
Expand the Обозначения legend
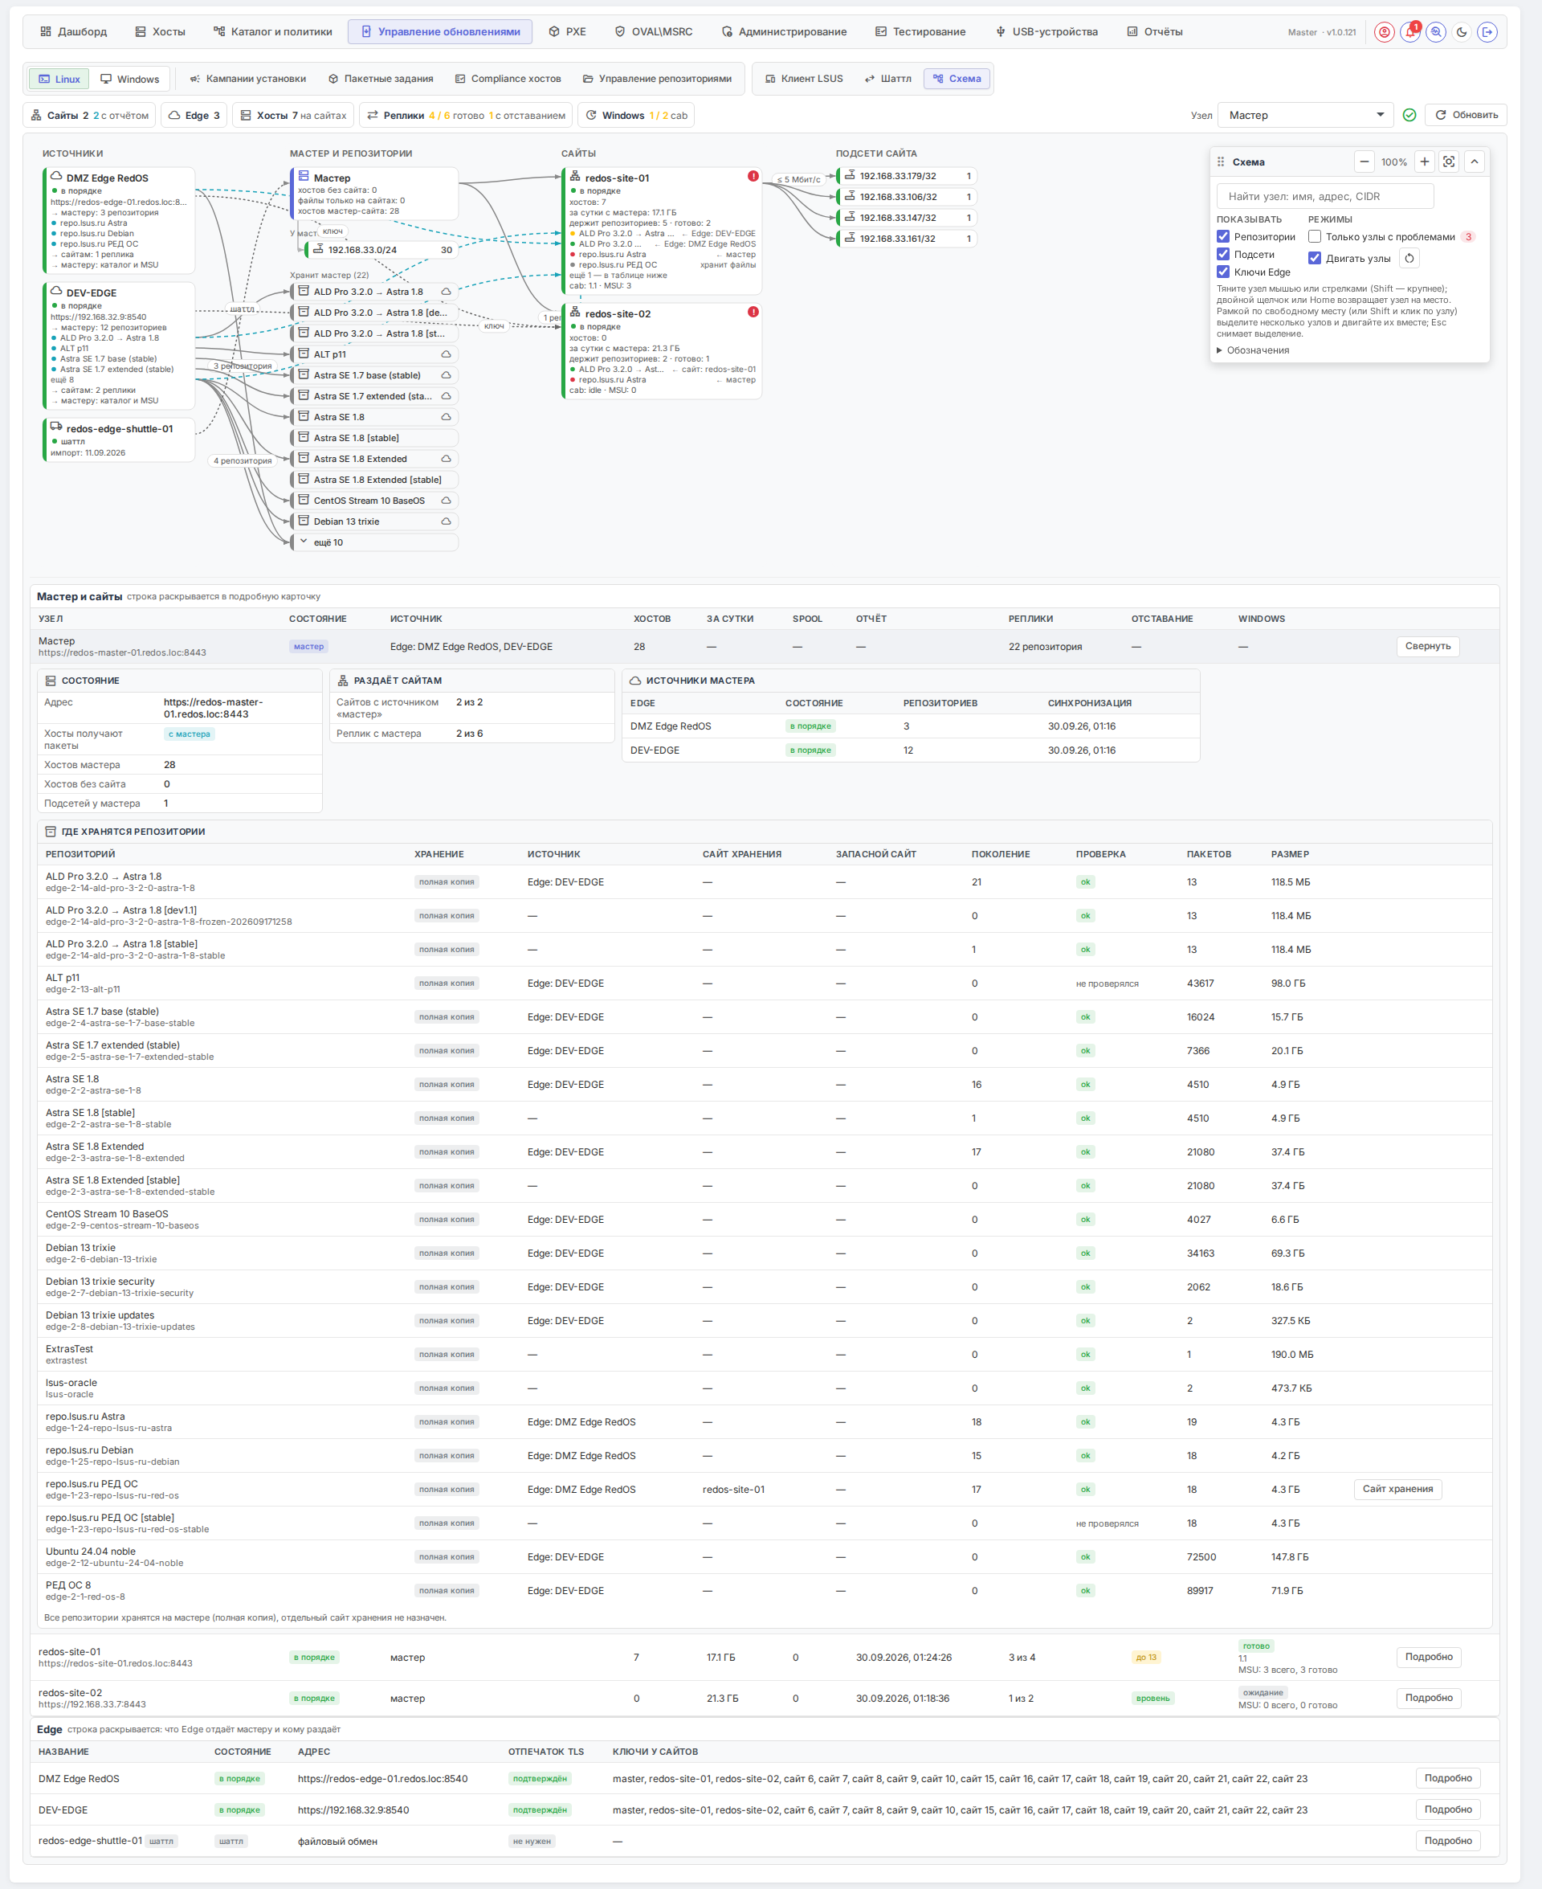point(1252,350)
